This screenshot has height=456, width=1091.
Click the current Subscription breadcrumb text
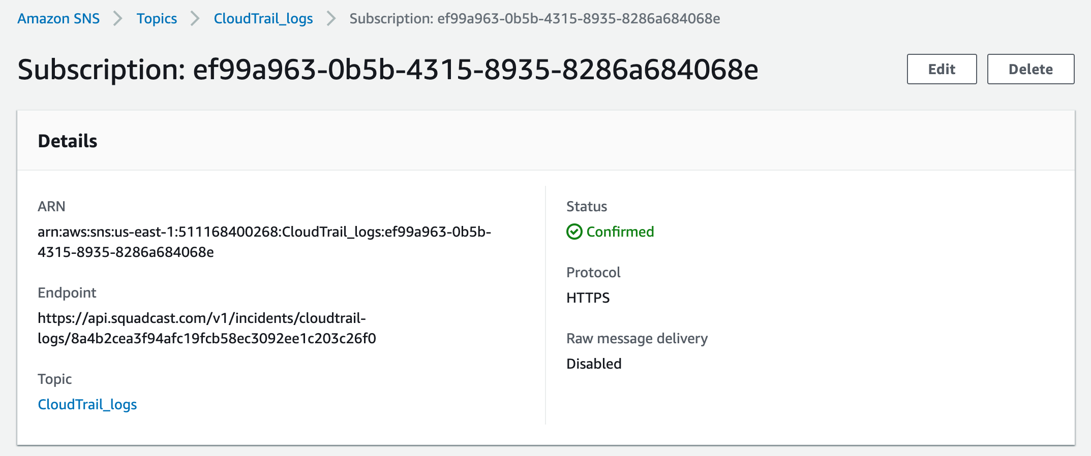535,19
